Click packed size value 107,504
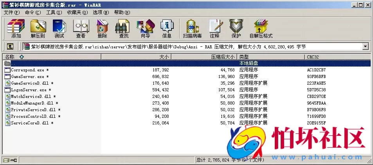 tap(226, 90)
